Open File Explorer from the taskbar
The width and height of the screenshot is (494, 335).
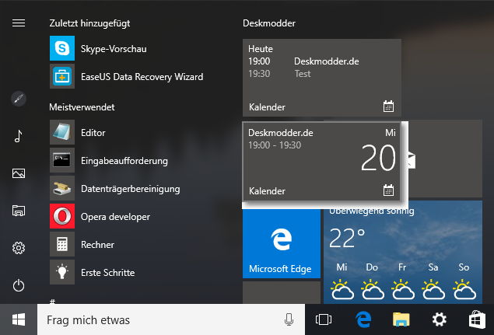(401, 319)
